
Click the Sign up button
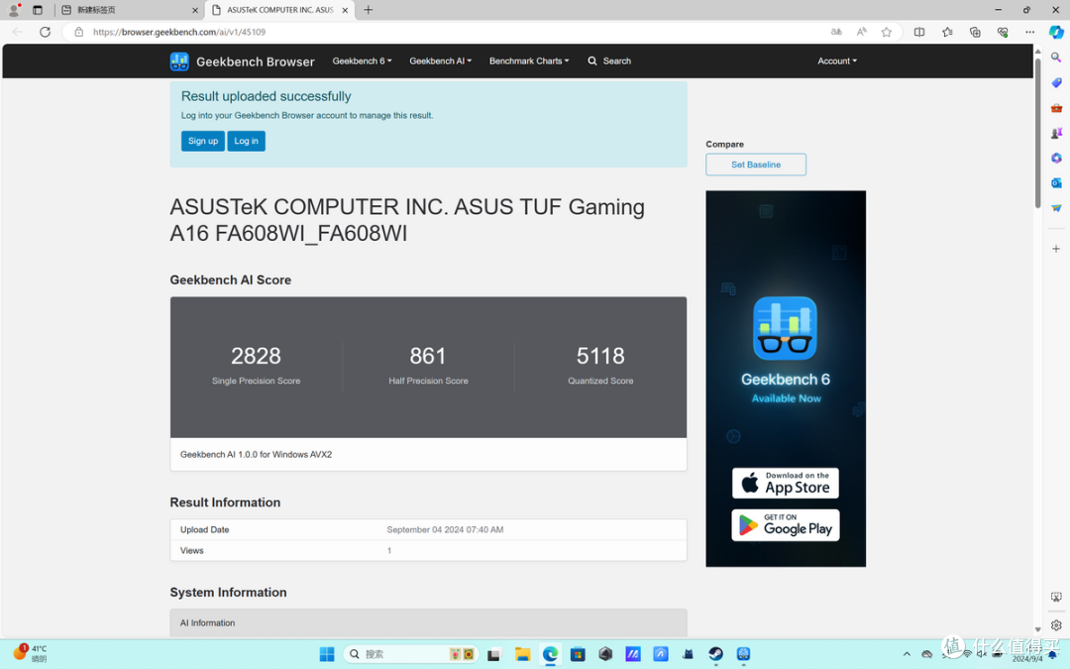click(203, 141)
